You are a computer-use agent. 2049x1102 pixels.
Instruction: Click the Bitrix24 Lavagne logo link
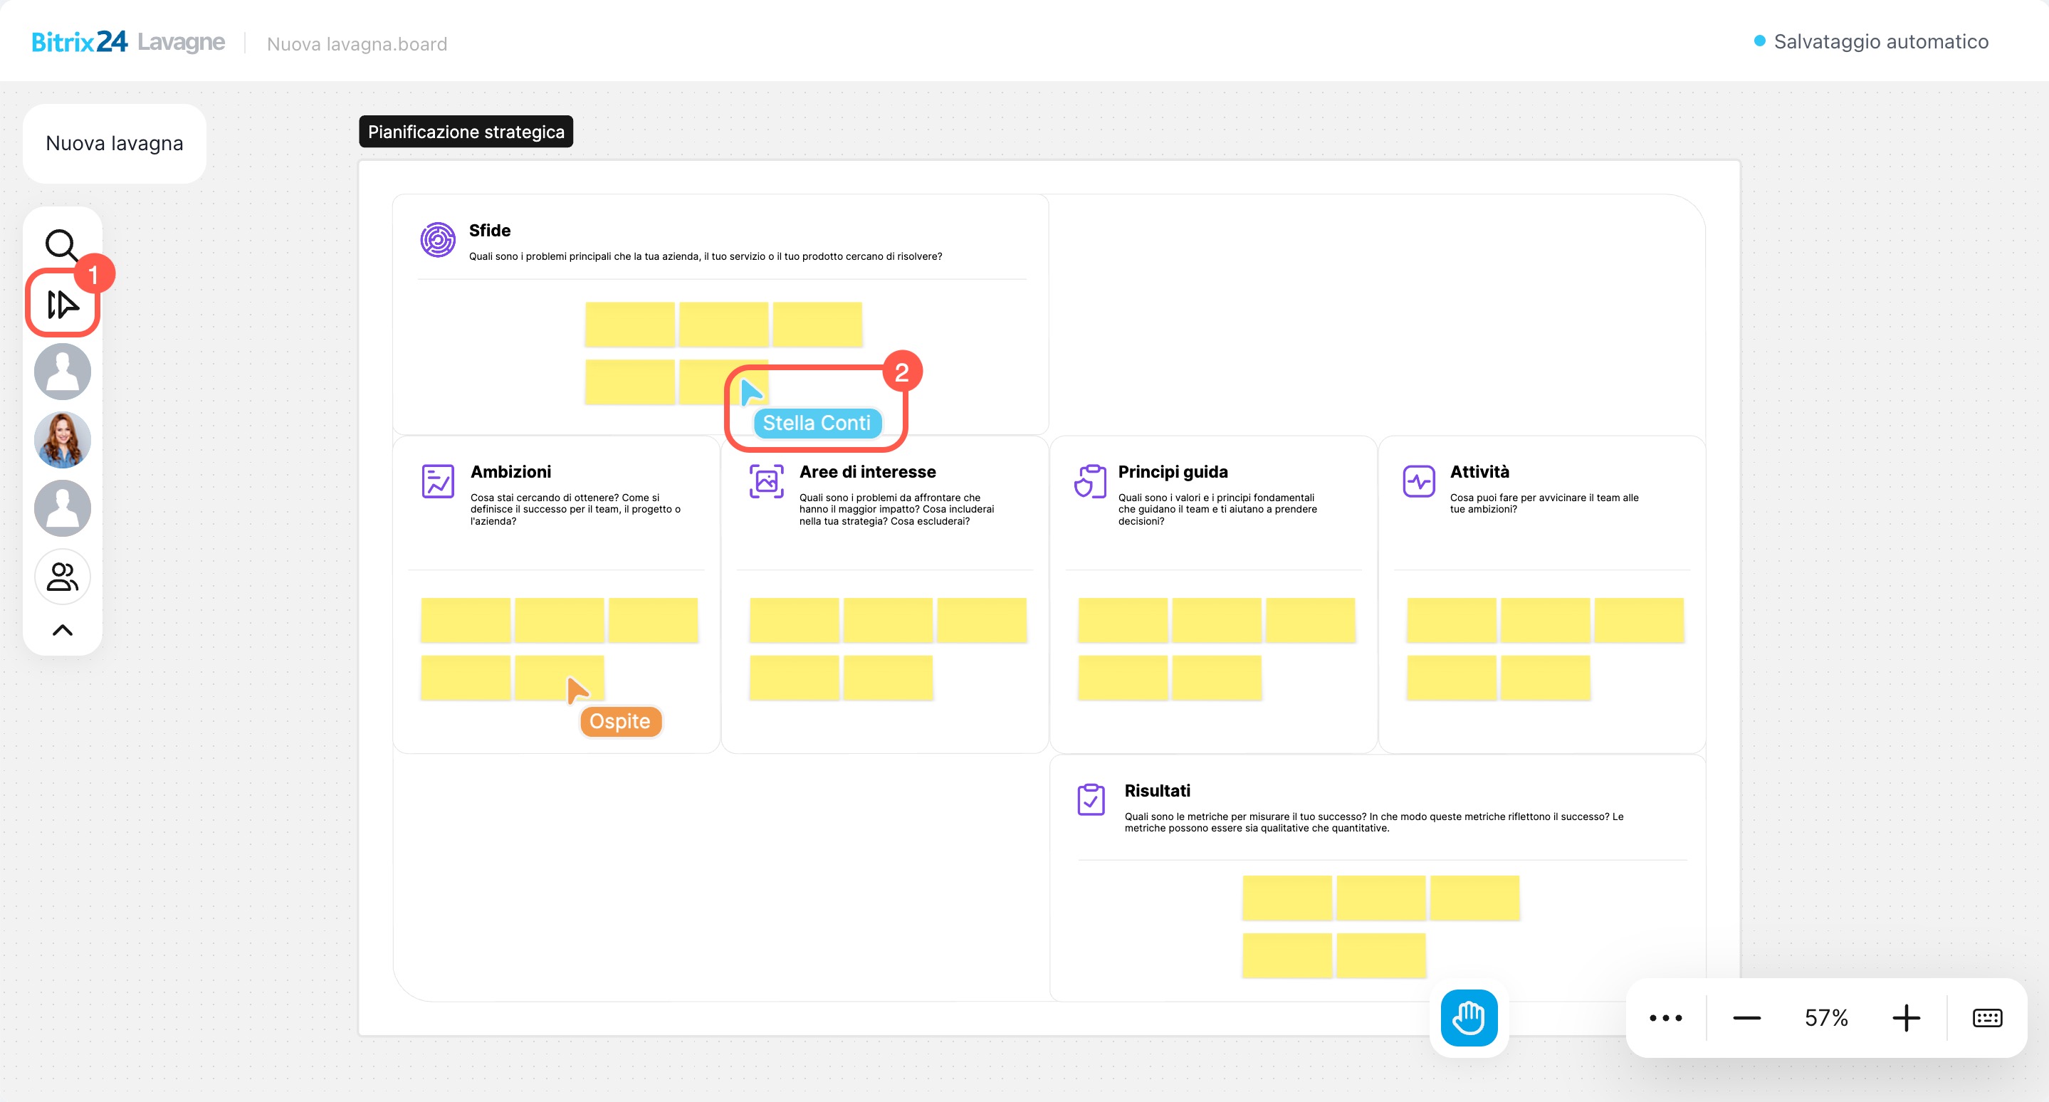click(x=127, y=41)
